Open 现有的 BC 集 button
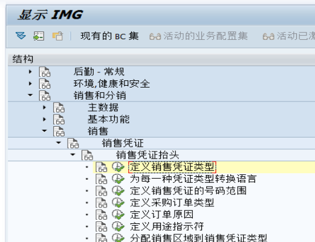Screen dimensions: 315x242 pyautogui.click(x=109, y=36)
